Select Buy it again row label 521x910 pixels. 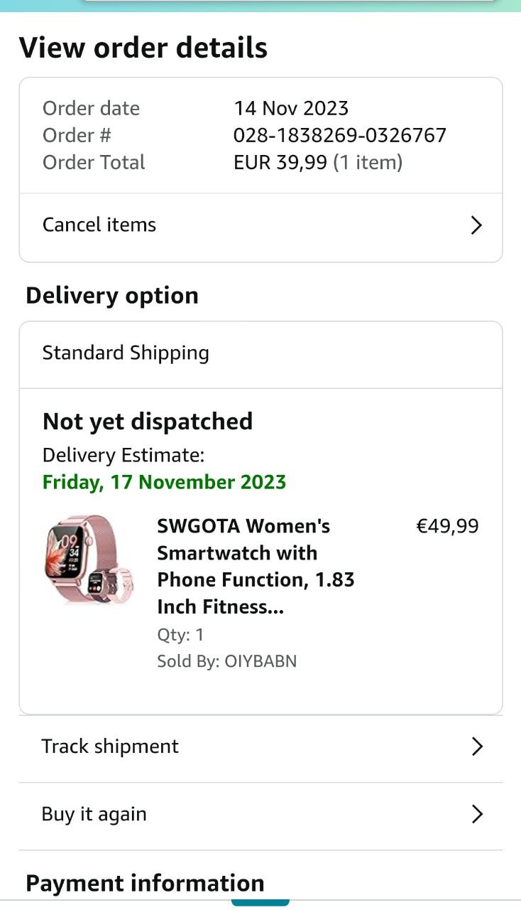coord(94,814)
